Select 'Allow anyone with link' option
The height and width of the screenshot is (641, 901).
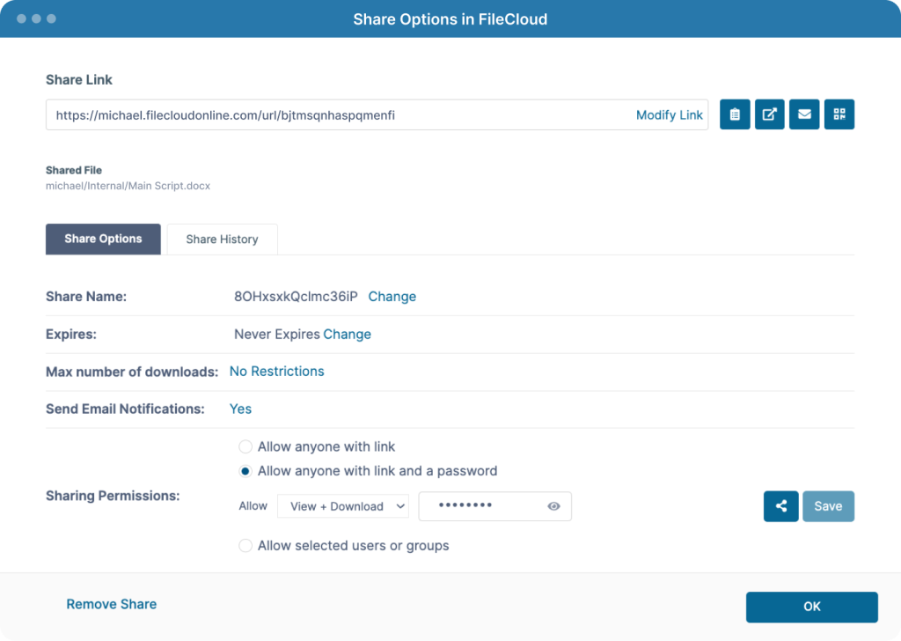click(245, 447)
